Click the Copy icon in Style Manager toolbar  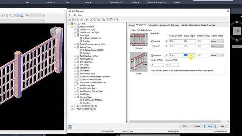[78, 20]
